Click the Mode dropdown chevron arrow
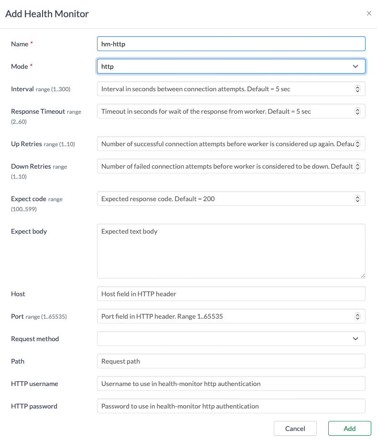The image size is (377, 441). [355, 66]
